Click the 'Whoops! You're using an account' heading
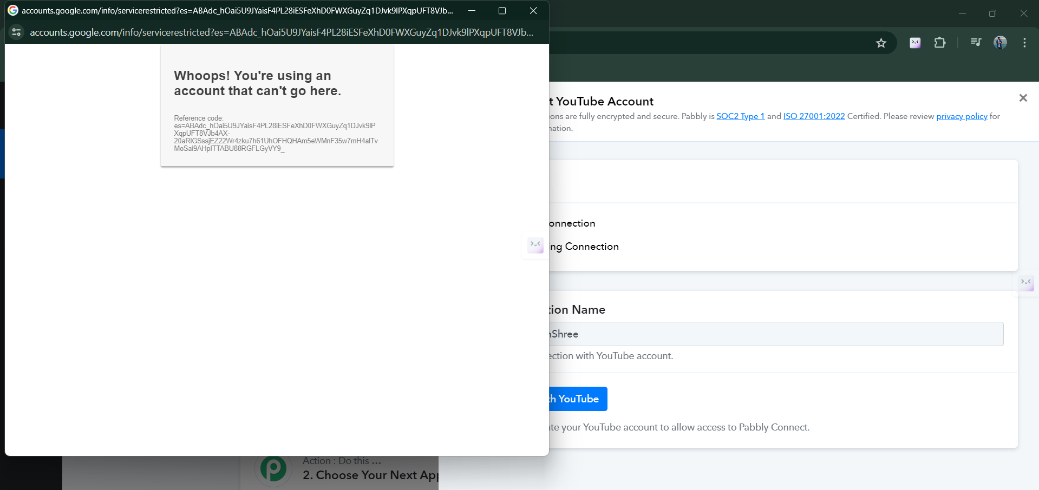Image resolution: width=1039 pixels, height=490 pixels. (x=258, y=83)
